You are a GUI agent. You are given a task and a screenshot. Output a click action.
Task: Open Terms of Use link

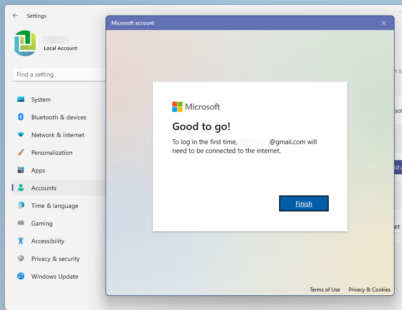pyautogui.click(x=325, y=290)
